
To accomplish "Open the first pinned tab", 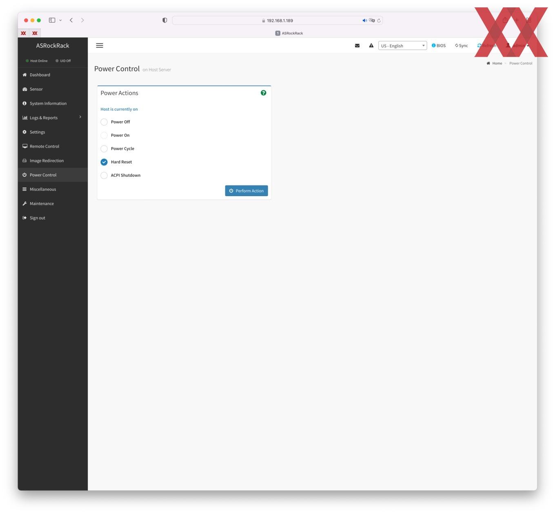I will [x=23, y=33].
